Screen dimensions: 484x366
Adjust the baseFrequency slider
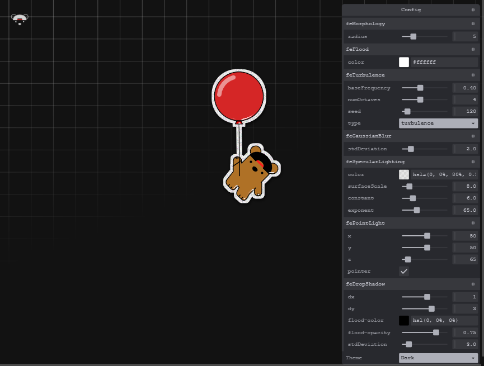(x=425, y=88)
